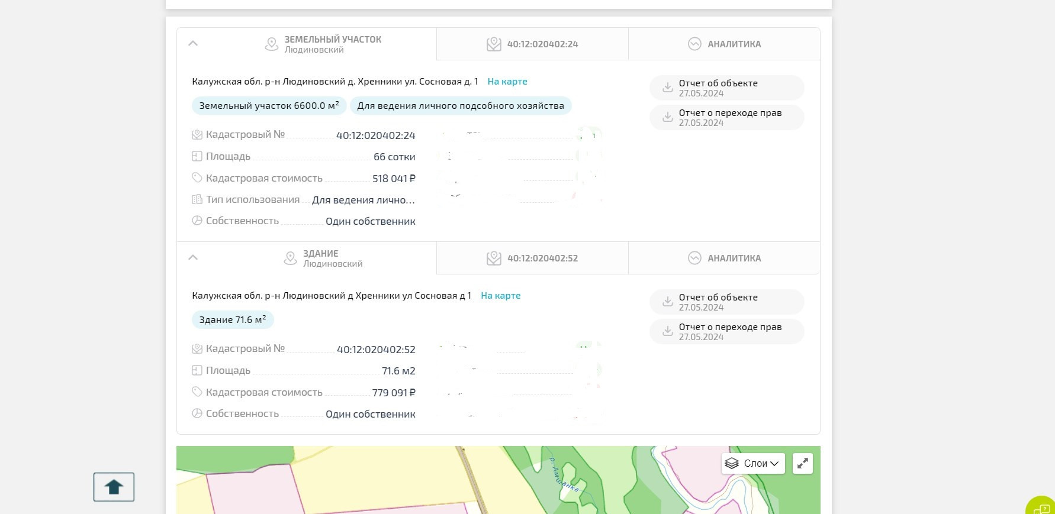Show land plot На карте link
1055x514 pixels.
coord(507,82)
